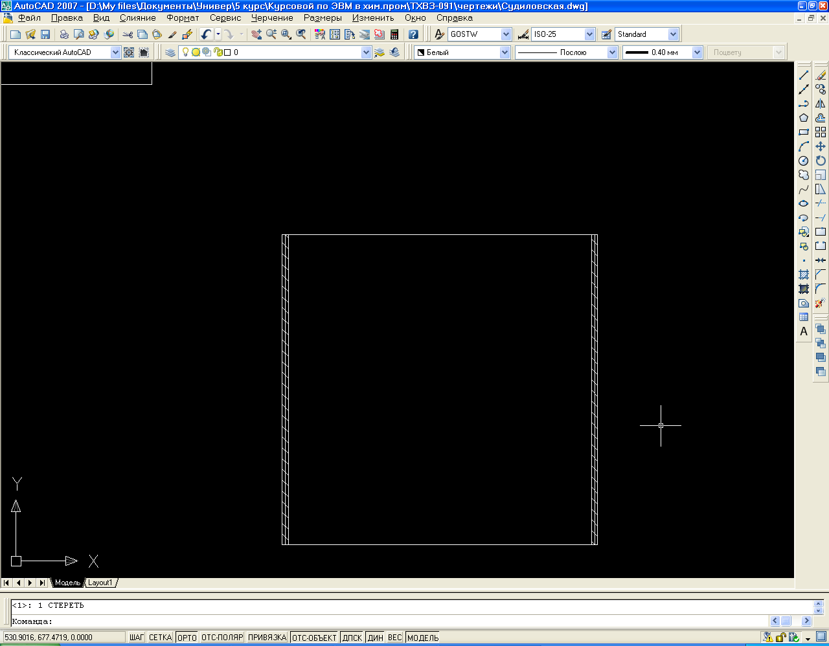Switch to the Layout1 tab

[x=100, y=583]
